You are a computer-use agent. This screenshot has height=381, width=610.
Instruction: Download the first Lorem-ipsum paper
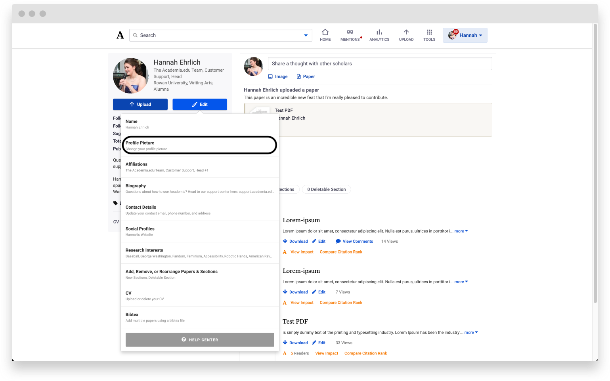point(295,241)
